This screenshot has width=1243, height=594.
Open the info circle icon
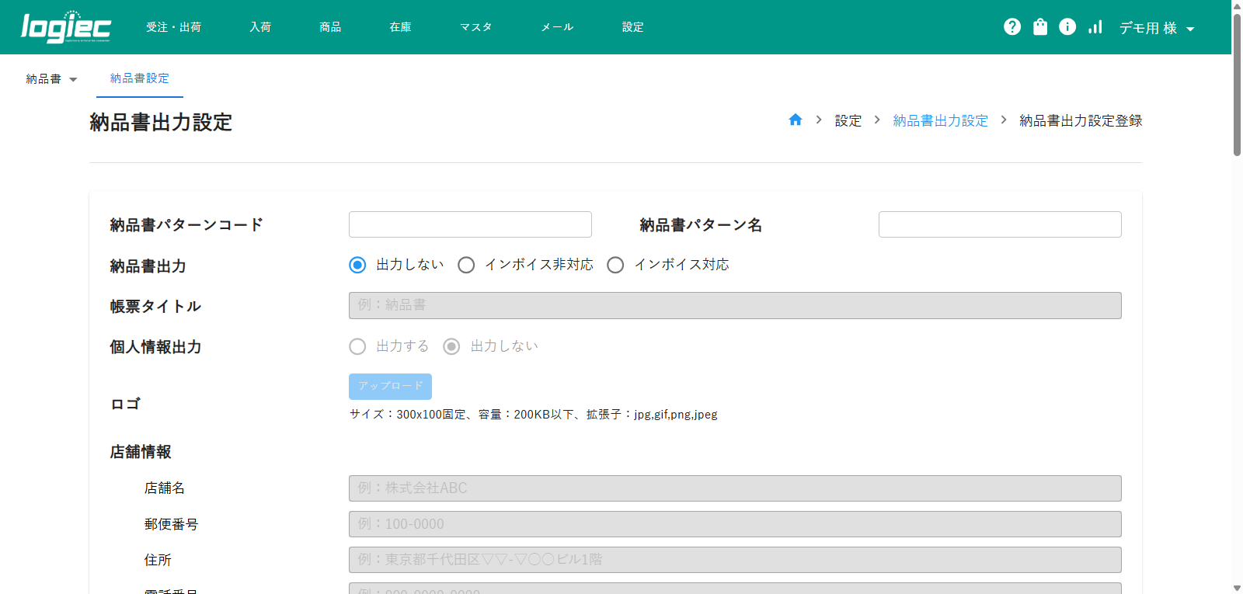pos(1067,27)
